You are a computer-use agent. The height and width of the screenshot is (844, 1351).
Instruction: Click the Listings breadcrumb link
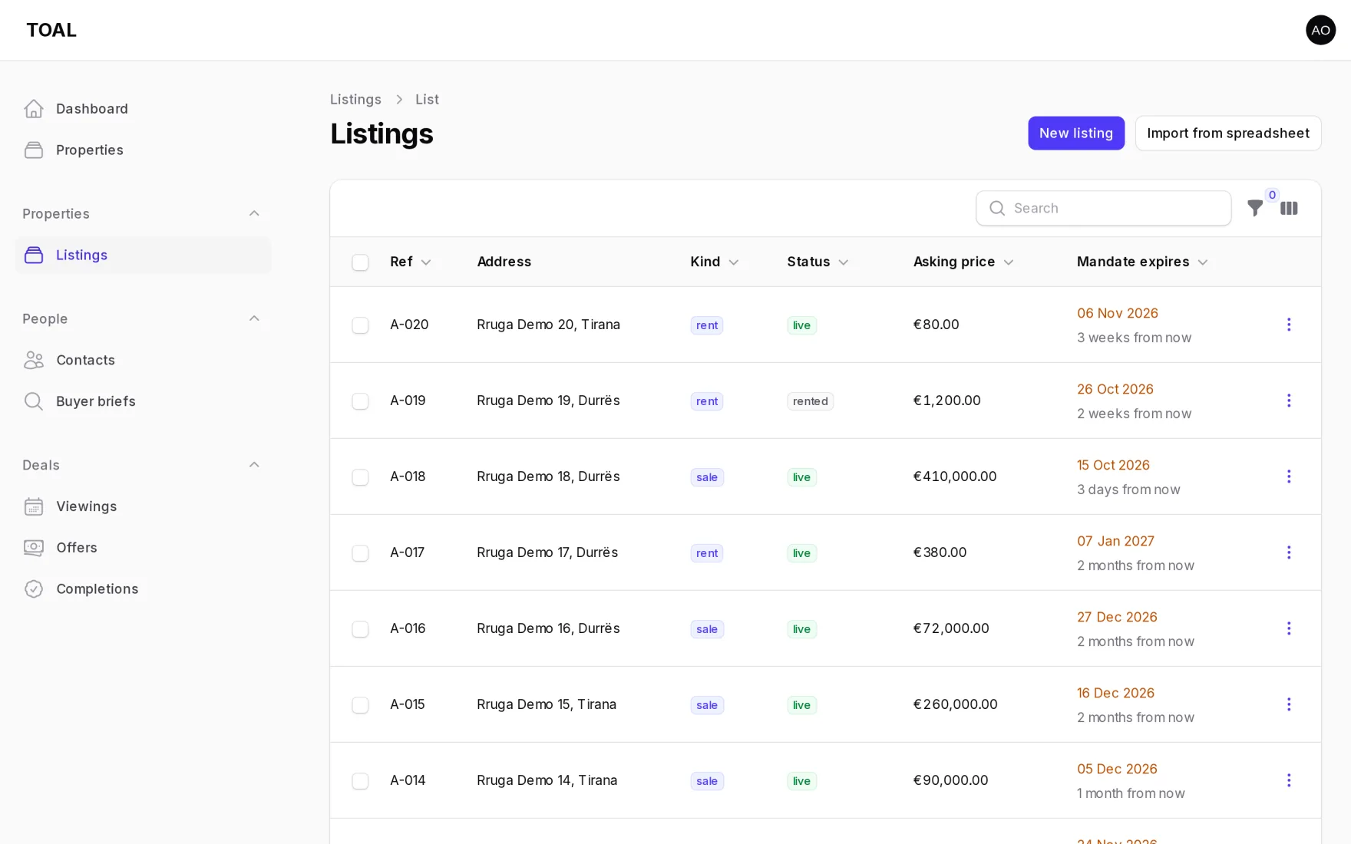[x=355, y=100]
